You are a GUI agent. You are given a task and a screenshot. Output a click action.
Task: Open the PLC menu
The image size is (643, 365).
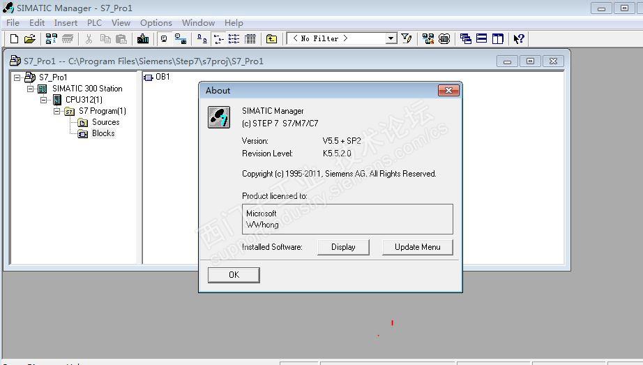[x=94, y=23]
